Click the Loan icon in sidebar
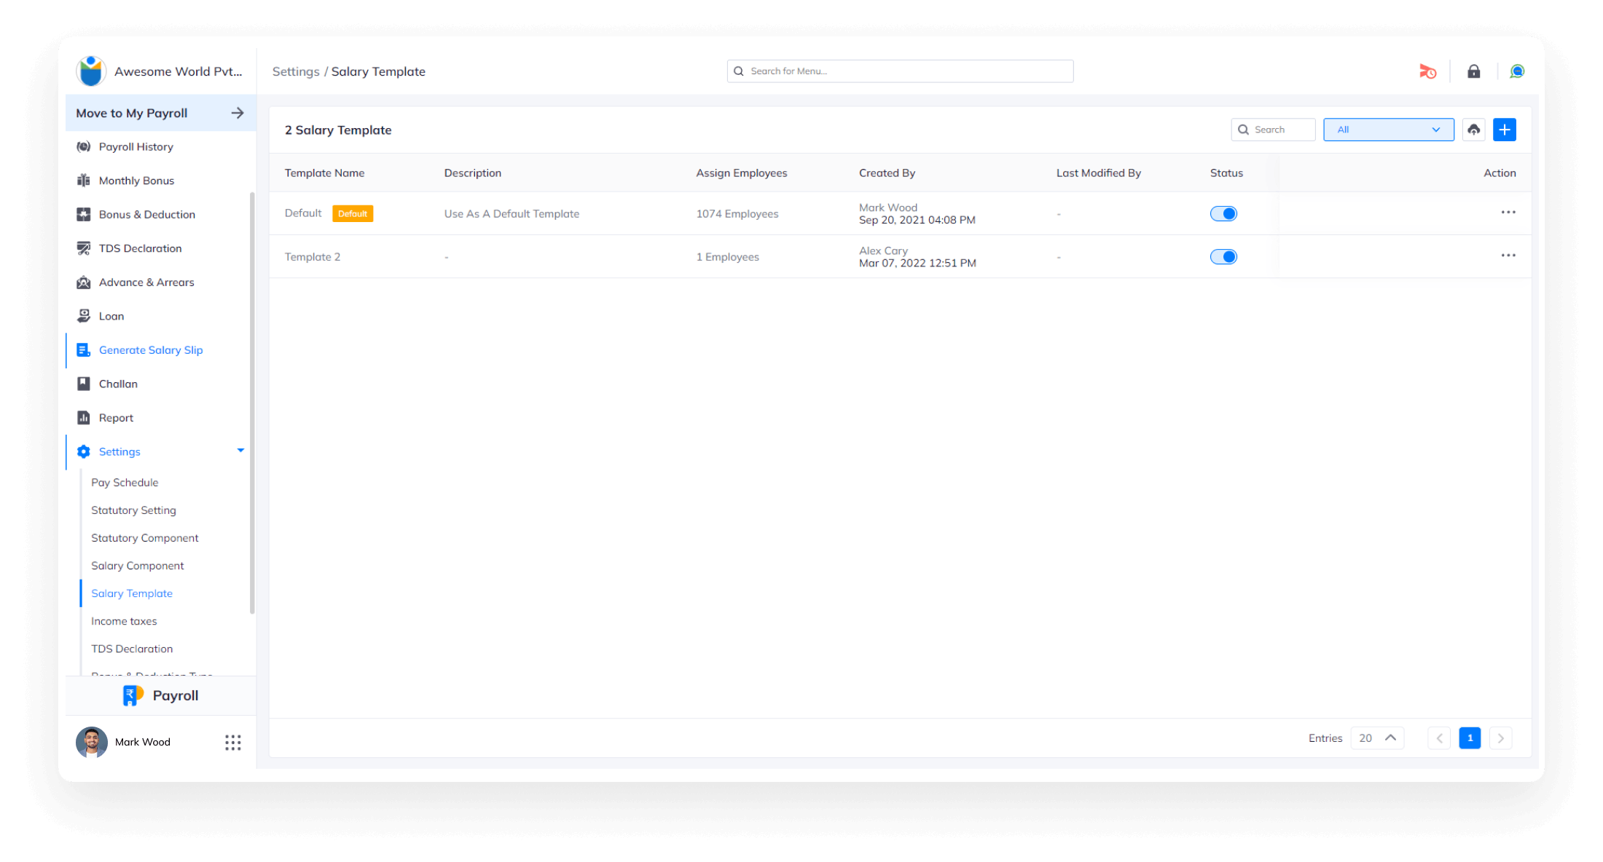The image size is (1603, 862). click(84, 316)
